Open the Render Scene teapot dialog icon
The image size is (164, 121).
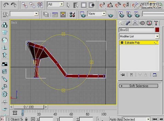(x=83, y=14)
